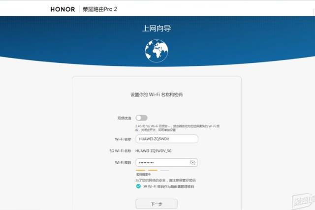Click the 5G Wi-Fi 名称 label
The image size is (315, 210).
pos(120,151)
